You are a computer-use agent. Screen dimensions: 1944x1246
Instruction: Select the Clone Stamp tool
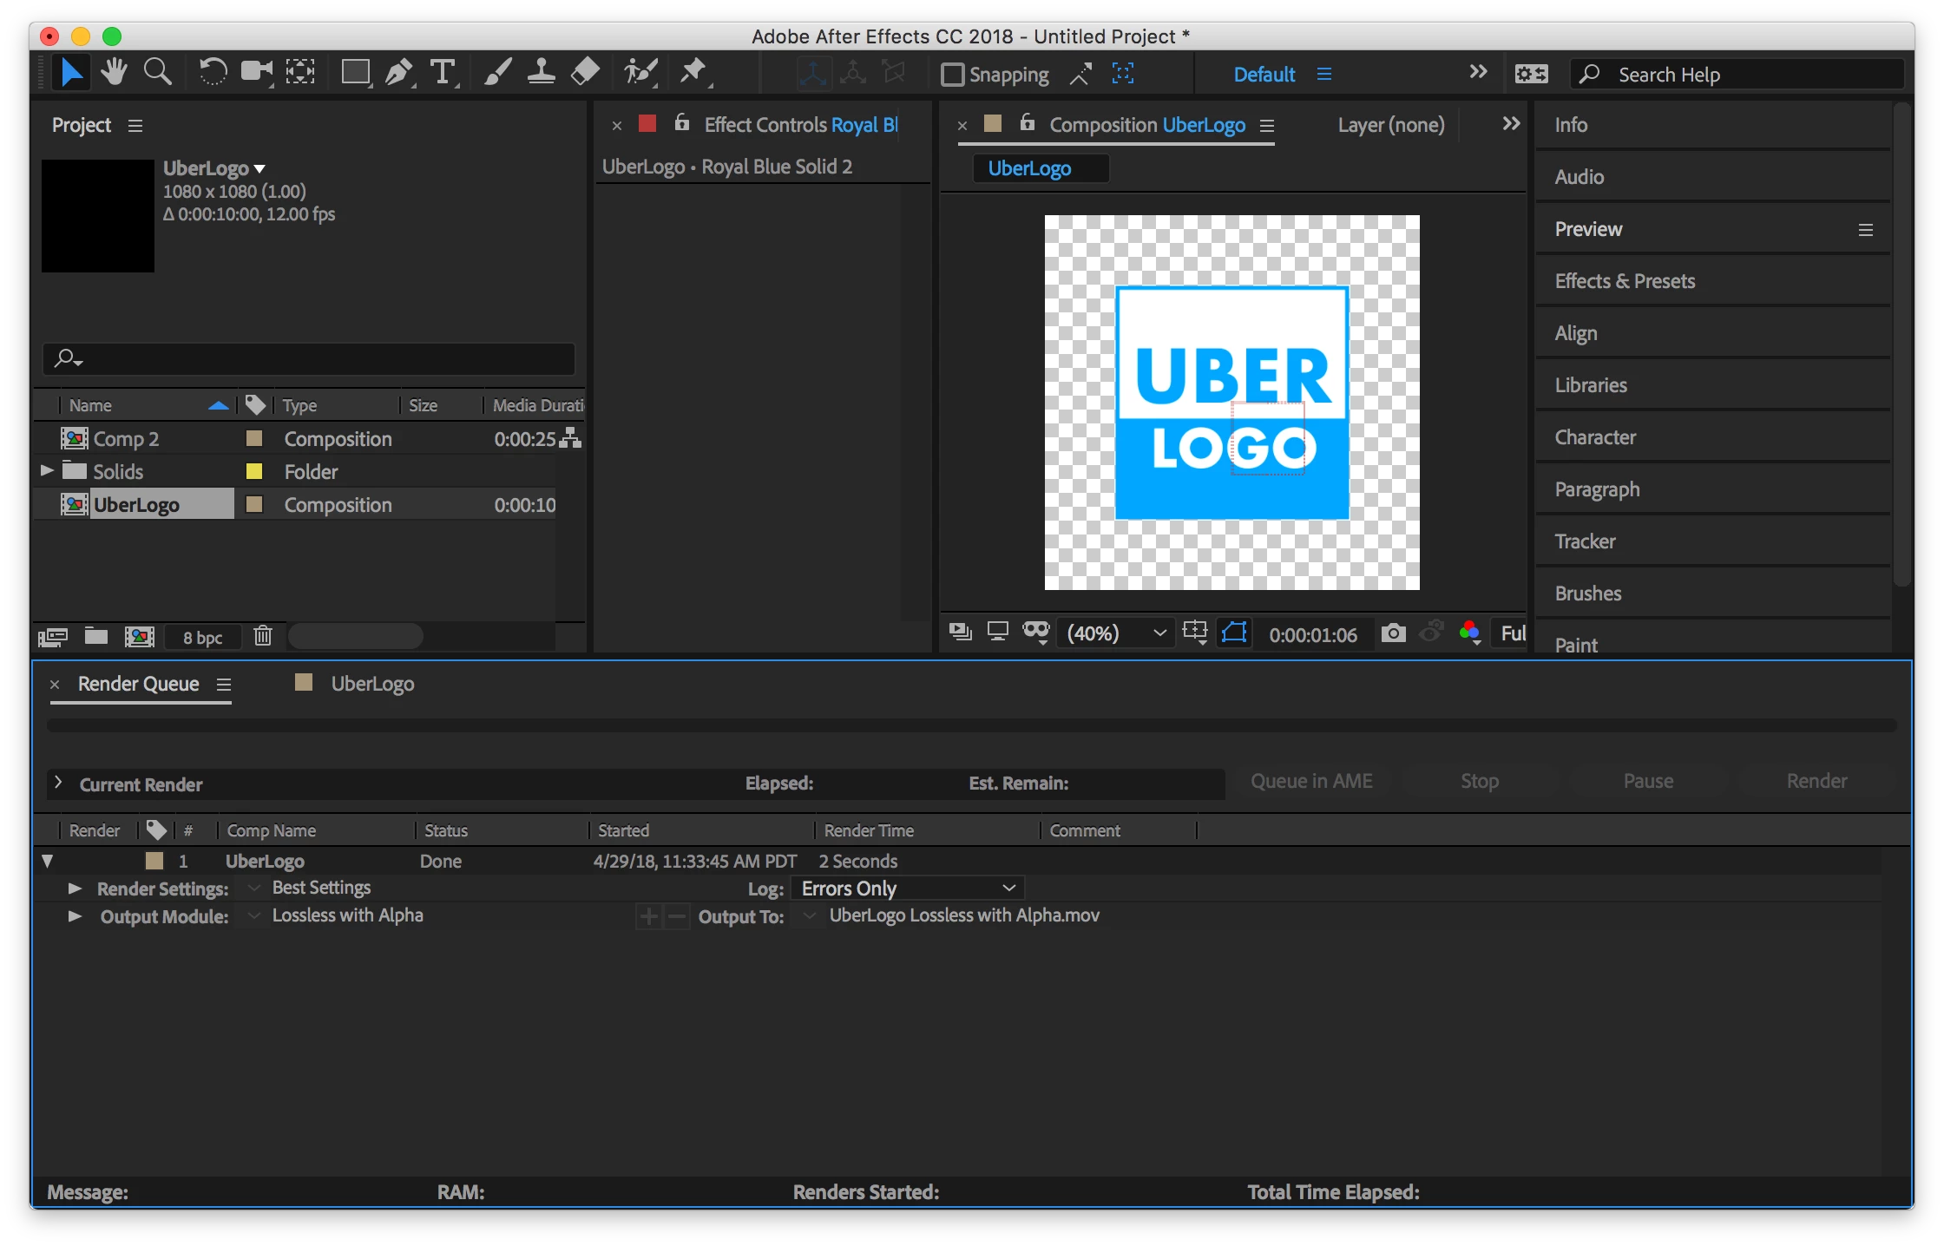tap(542, 73)
